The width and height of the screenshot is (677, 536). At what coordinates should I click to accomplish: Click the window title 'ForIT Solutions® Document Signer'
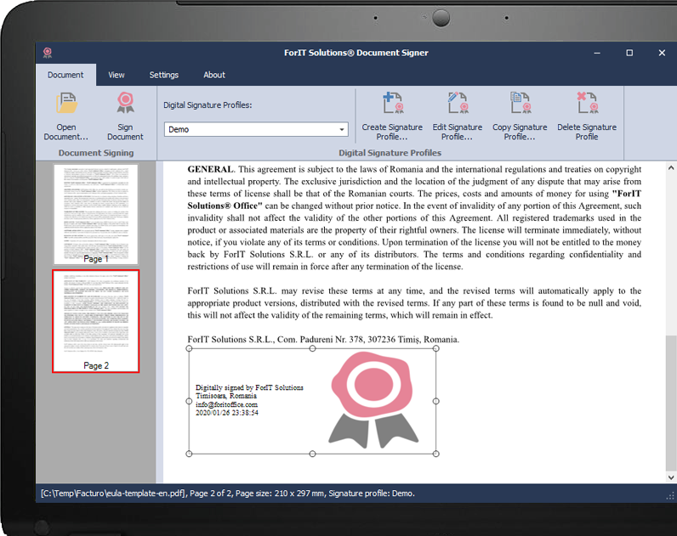356,53
